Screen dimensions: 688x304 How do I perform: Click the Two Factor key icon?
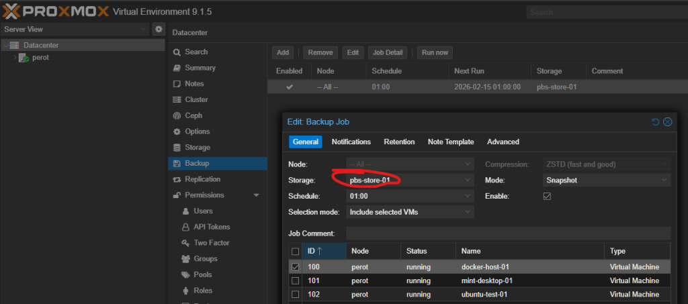tap(185, 243)
